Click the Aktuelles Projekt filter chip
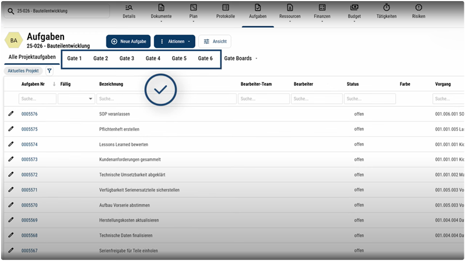This screenshot has height=261, width=465. (x=23, y=71)
